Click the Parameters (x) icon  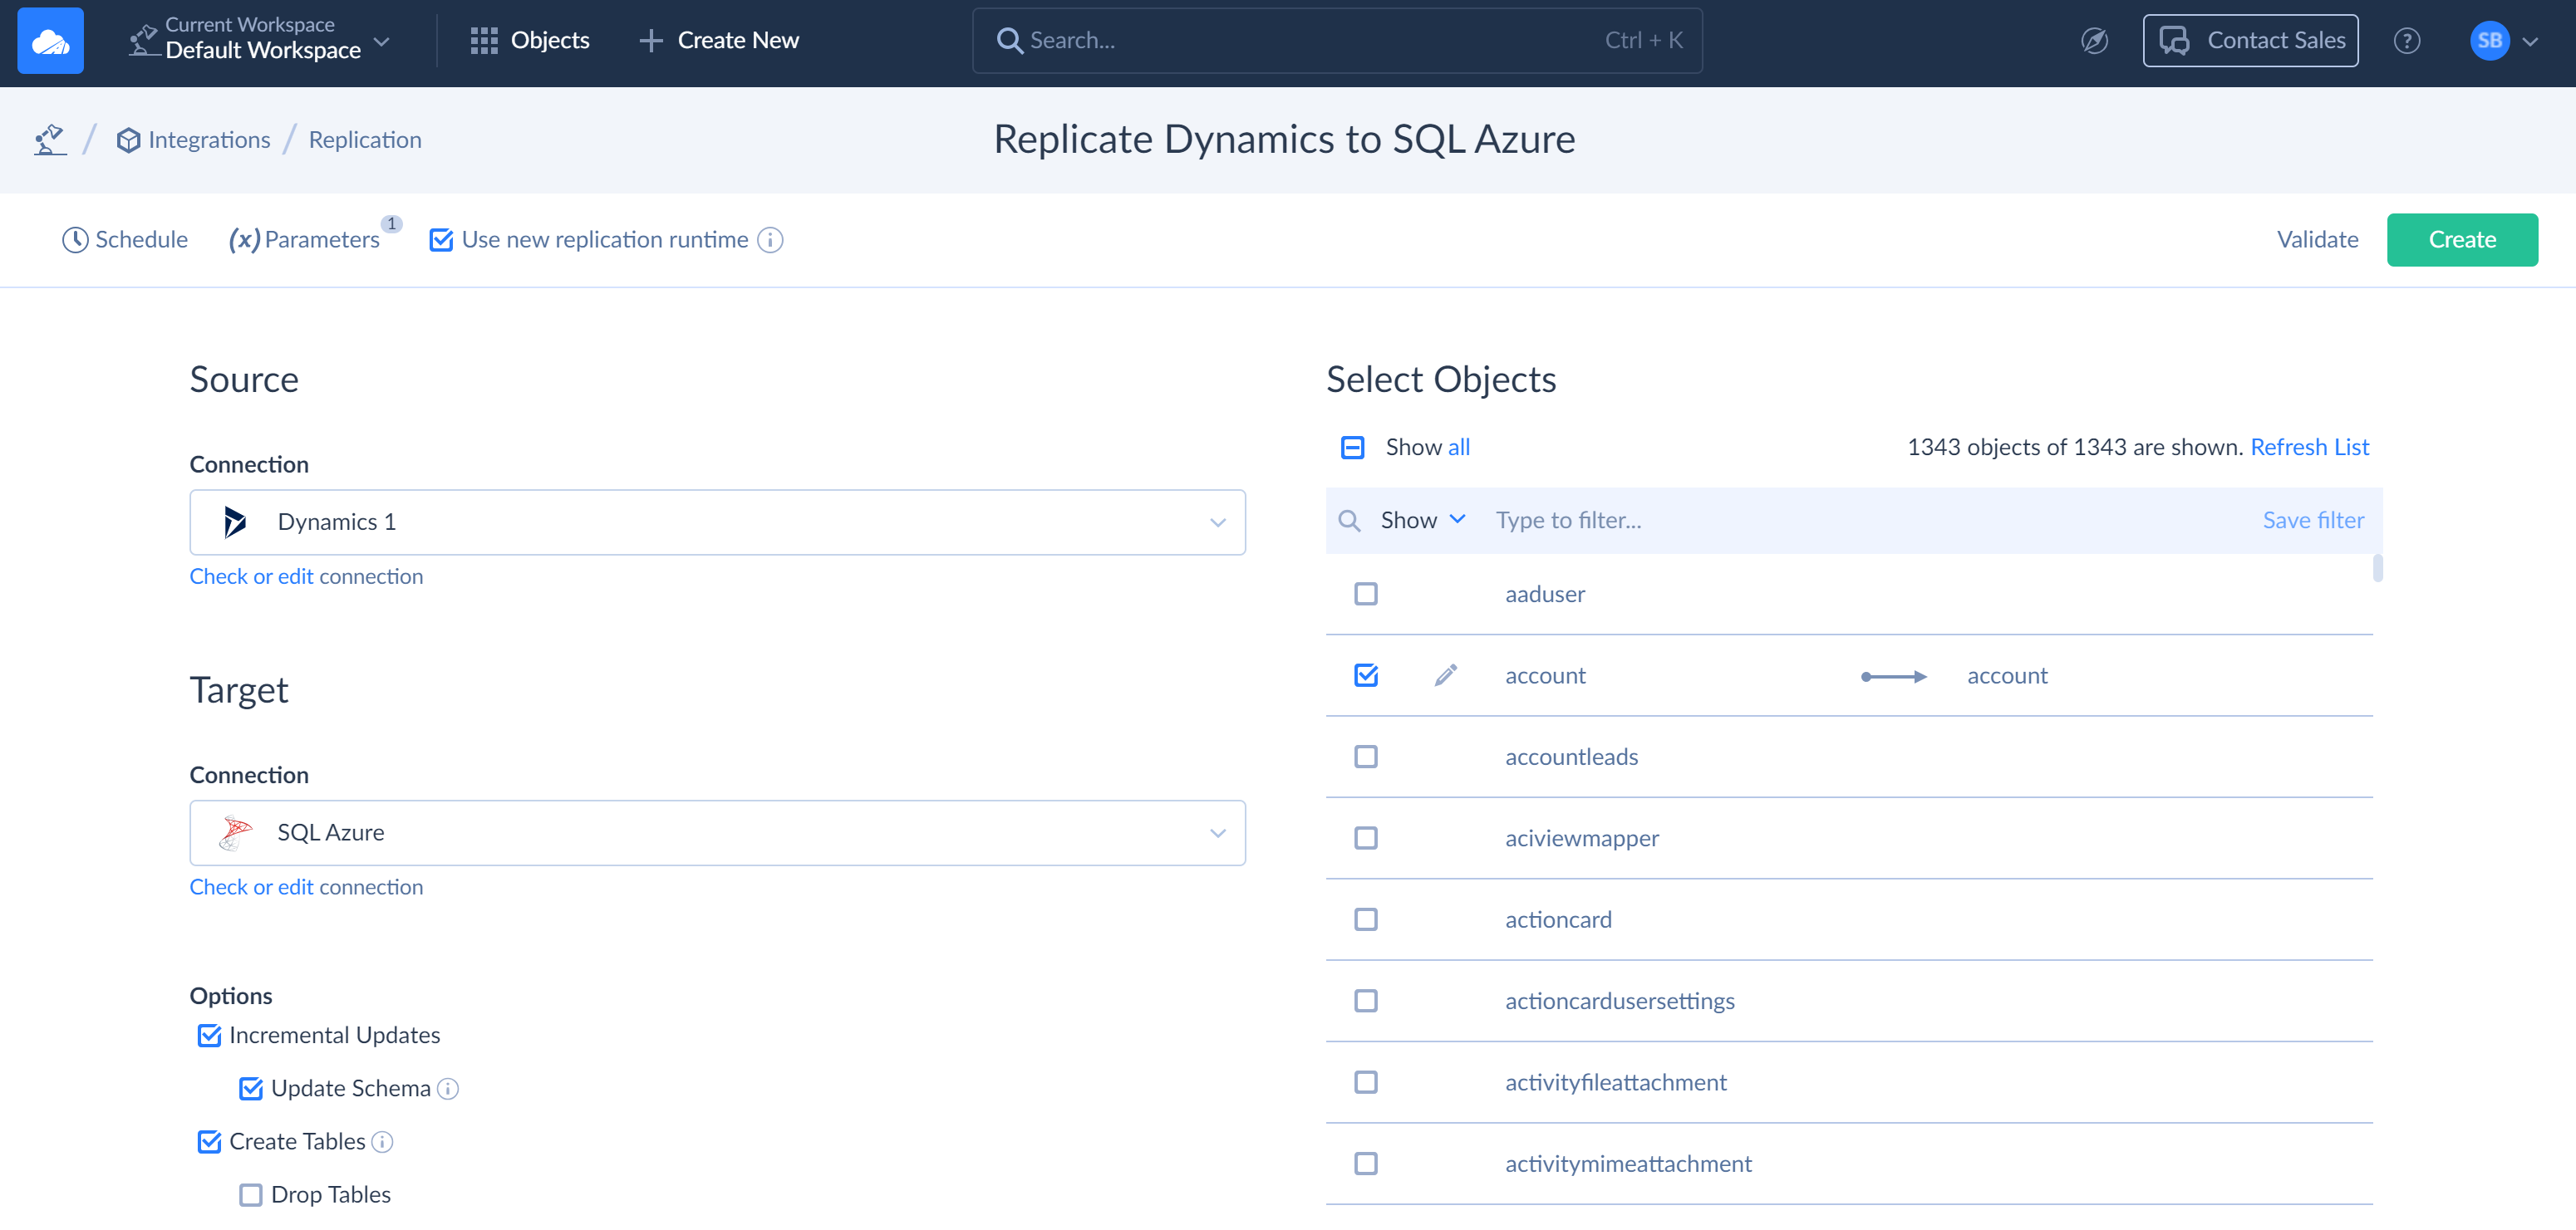click(244, 240)
